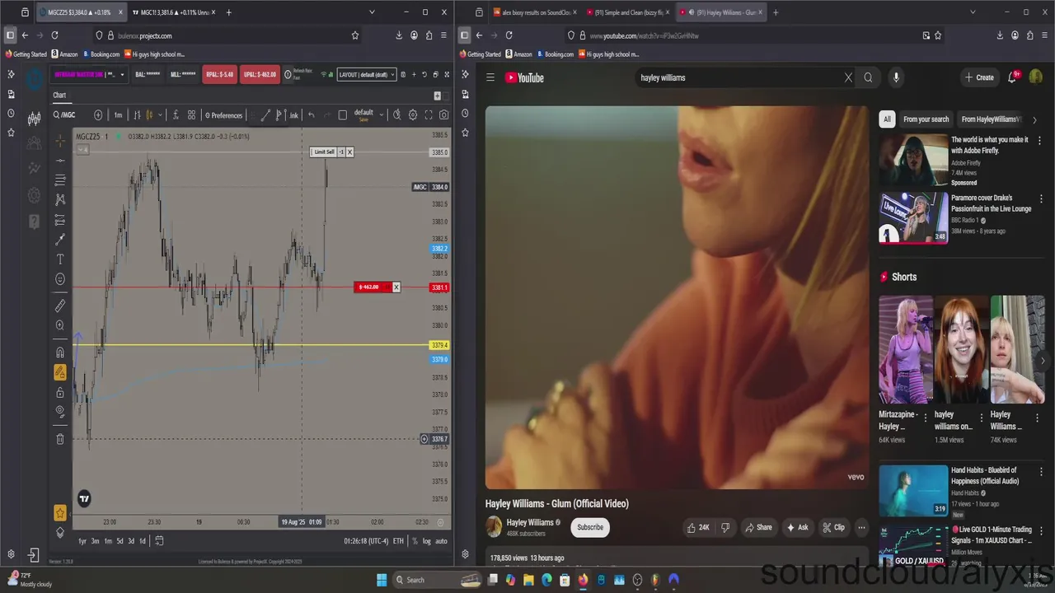The height and width of the screenshot is (593, 1055).
Task: Open the emoji/icon drawing tool
Action: point(60,279)
